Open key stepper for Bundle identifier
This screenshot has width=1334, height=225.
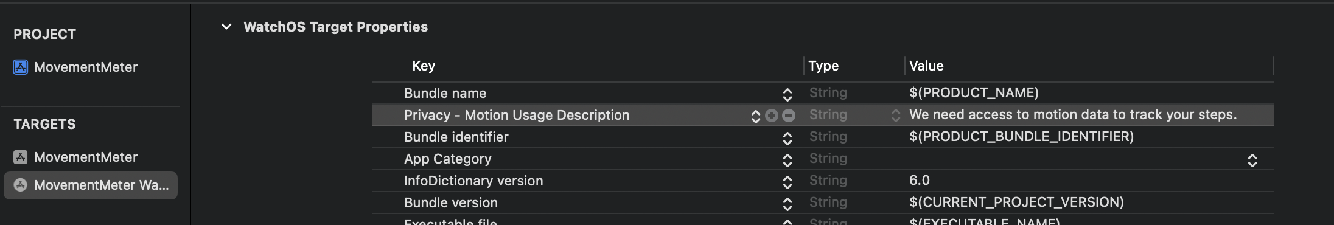pos(787,138)
